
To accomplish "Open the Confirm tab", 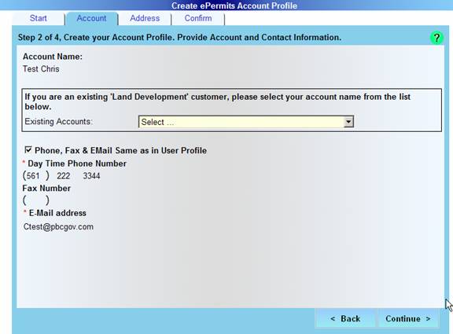I will tap(198, 19).
